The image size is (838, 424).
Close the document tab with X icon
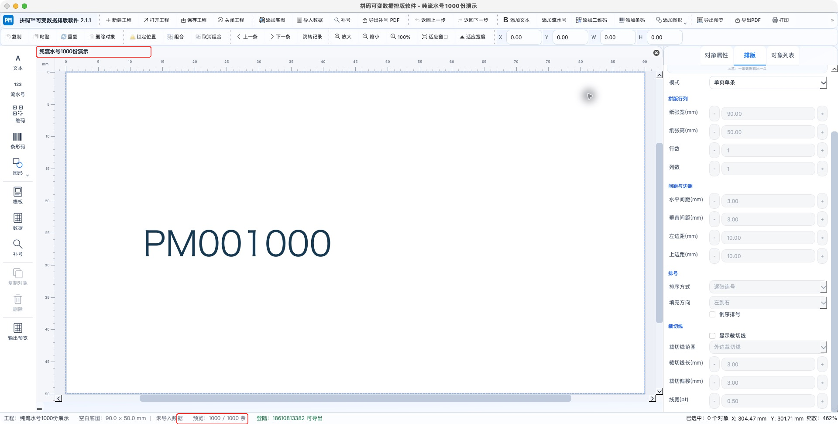656,53
